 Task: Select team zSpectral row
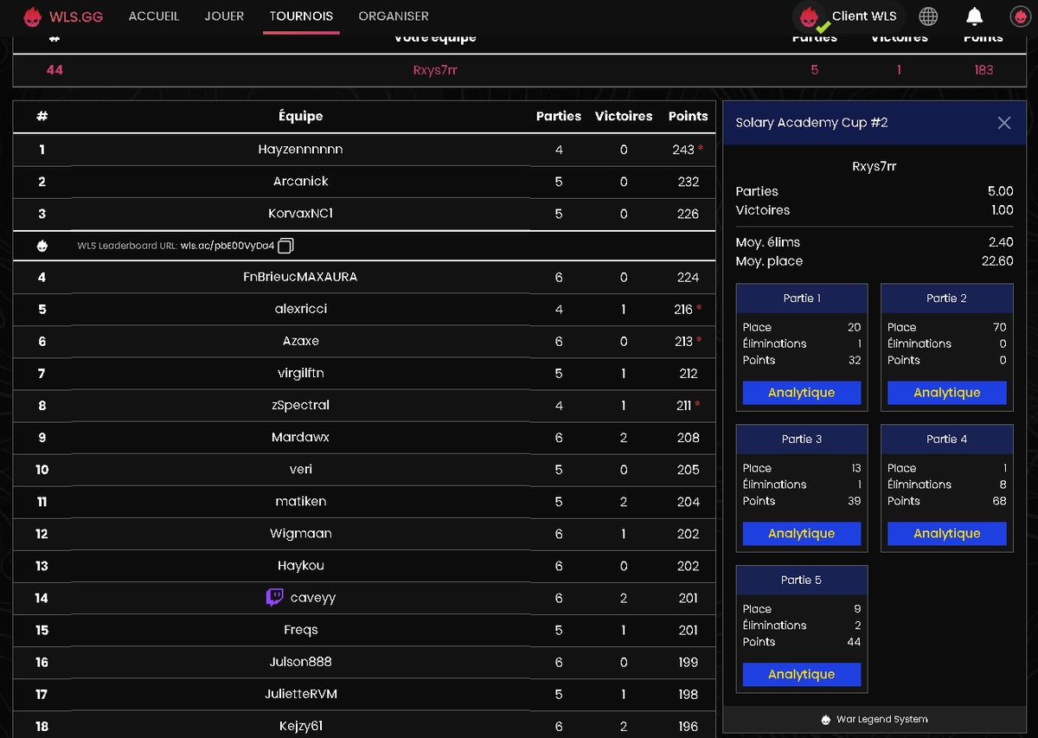(x=364, y=405)
